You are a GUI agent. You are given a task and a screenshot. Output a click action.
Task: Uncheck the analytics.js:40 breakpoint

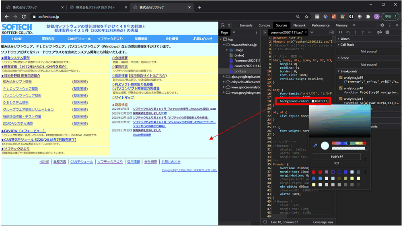click(x=341, y=88)
